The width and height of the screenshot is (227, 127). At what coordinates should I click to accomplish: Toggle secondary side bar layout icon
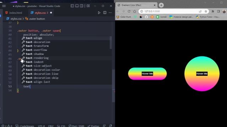pyautogui.click(x=82, y=6)
